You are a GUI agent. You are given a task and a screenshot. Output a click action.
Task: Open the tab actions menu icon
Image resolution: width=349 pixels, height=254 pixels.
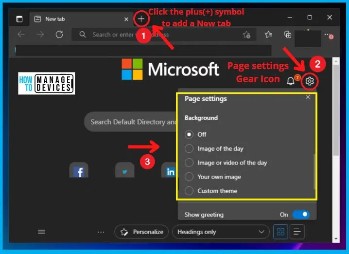click(x=19, y=19)
